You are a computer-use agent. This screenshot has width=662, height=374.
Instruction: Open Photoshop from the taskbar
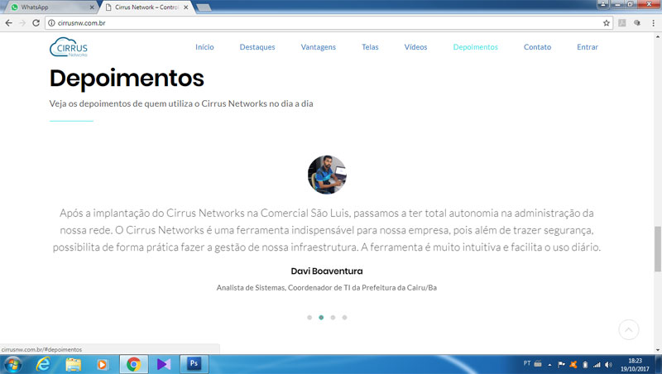(194, 364)
